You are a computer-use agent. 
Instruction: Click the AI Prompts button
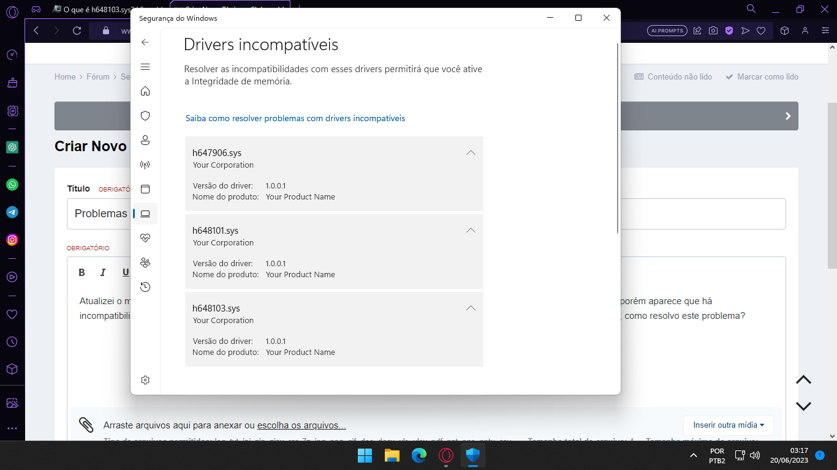pos(667,31)
